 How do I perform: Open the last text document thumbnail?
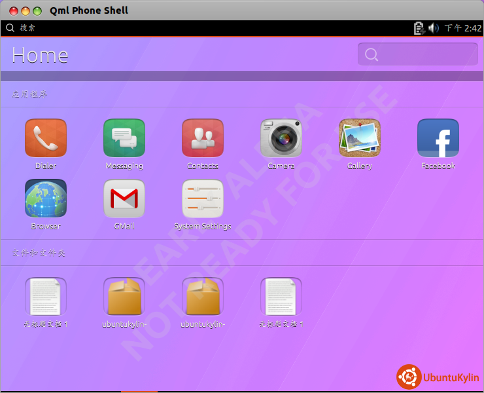tap(281, 297)
